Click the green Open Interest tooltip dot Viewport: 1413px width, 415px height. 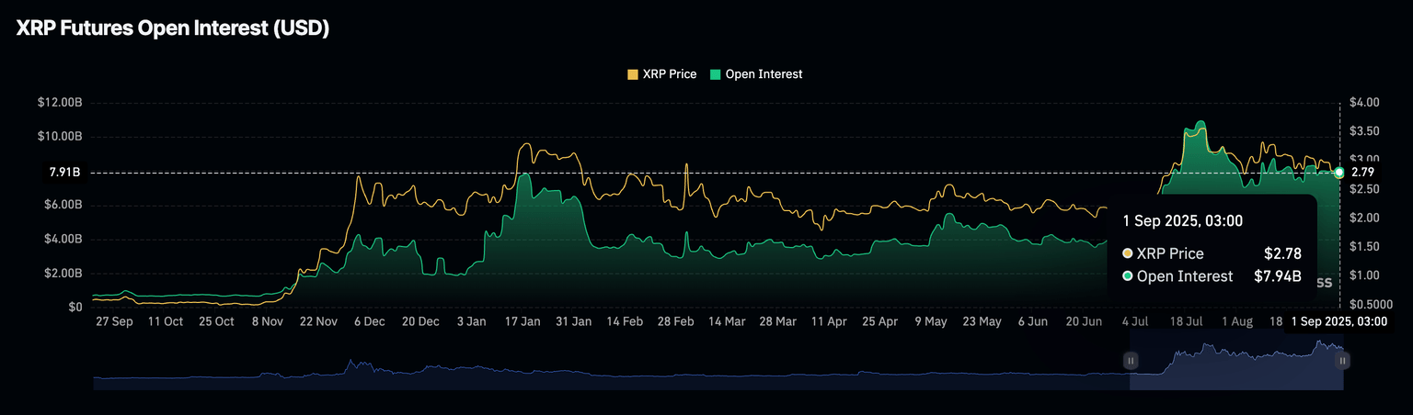click(x=1128, y=276)
